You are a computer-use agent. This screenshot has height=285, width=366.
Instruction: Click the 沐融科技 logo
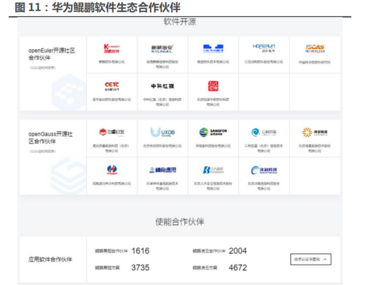264,170
